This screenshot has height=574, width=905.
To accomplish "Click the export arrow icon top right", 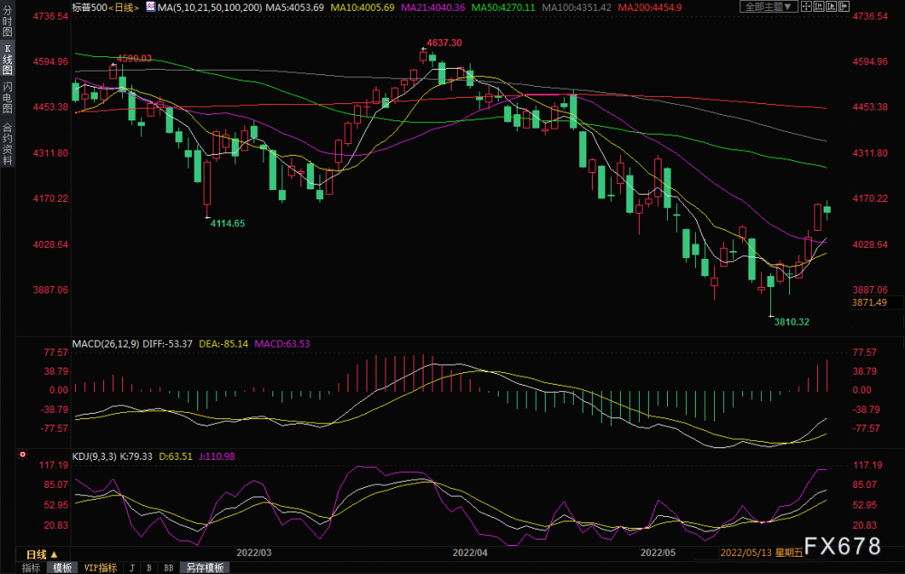I will click(843, 6).
